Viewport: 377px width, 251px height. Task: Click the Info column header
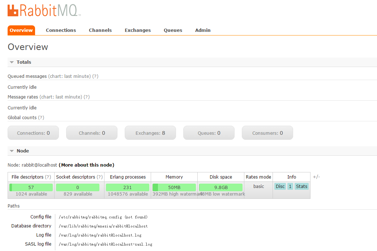coord(292,177)
